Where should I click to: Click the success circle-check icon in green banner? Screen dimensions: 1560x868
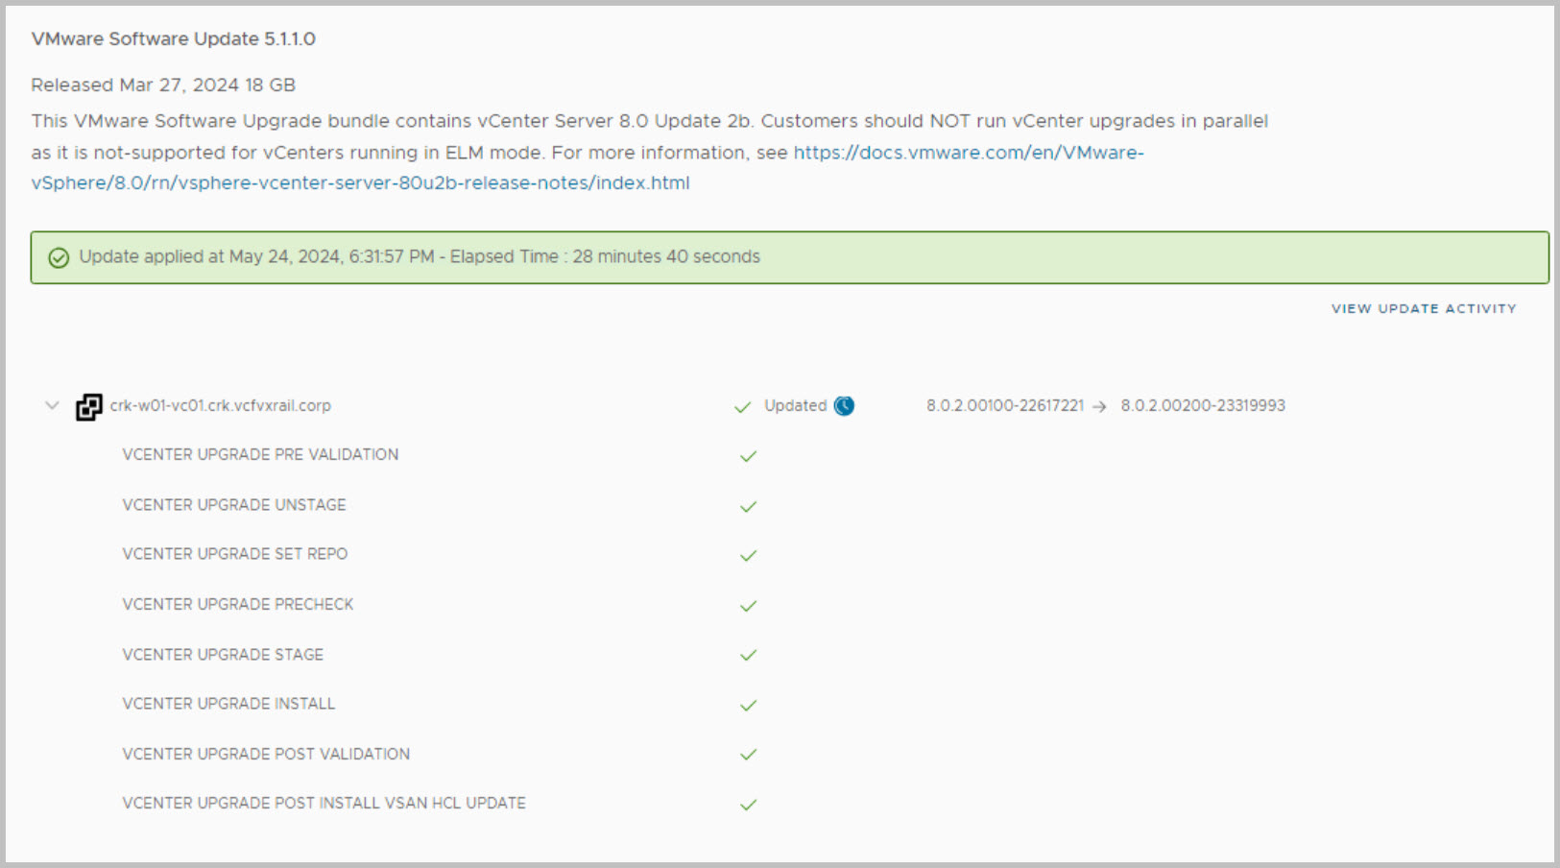[59, 257]
